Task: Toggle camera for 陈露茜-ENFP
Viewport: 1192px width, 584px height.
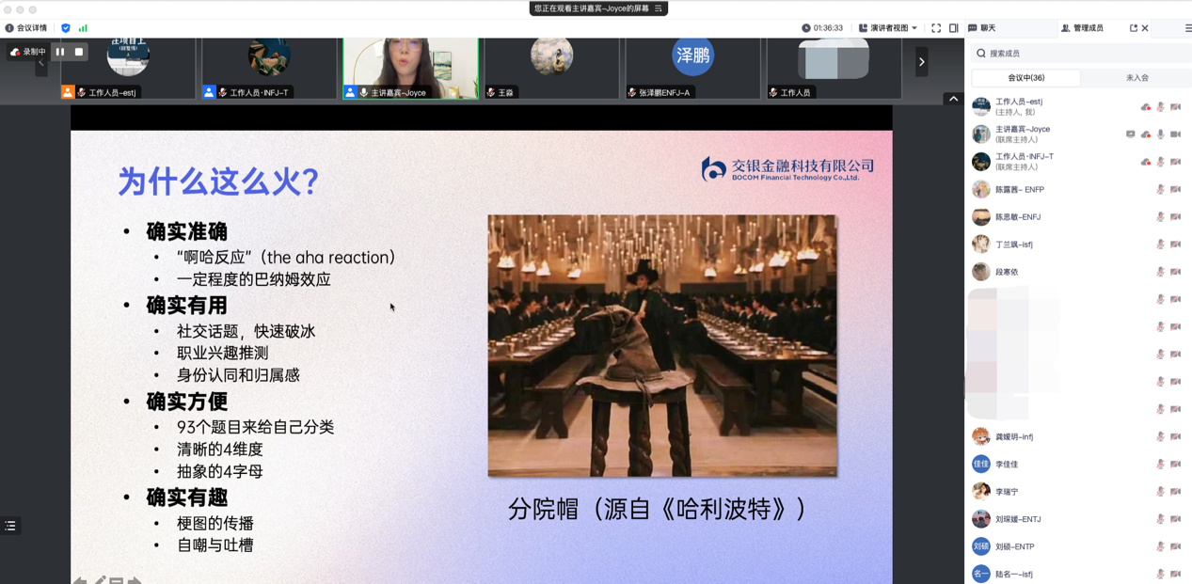Action: coord(1176,189)
